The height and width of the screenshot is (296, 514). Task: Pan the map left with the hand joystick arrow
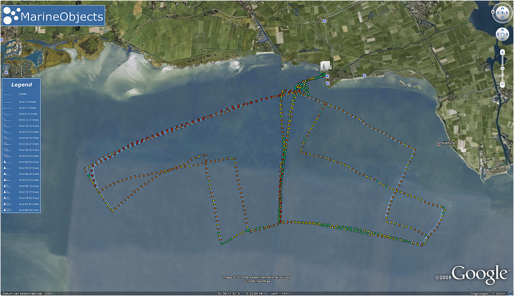(x=498, y=34)
